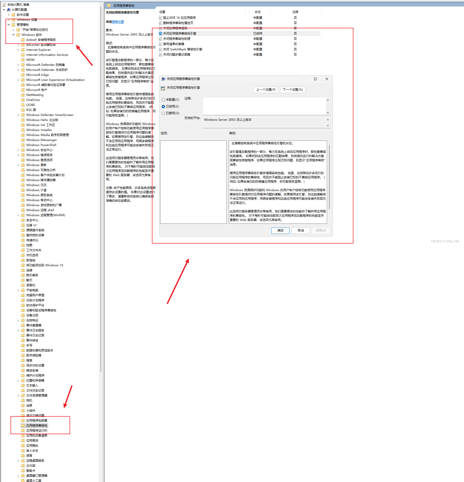Expand the 平板电脑 node
464x482 pixels.
(x=18, y=290)
